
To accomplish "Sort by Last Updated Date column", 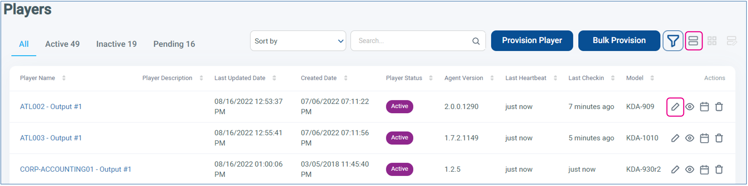I will point(274,78).
